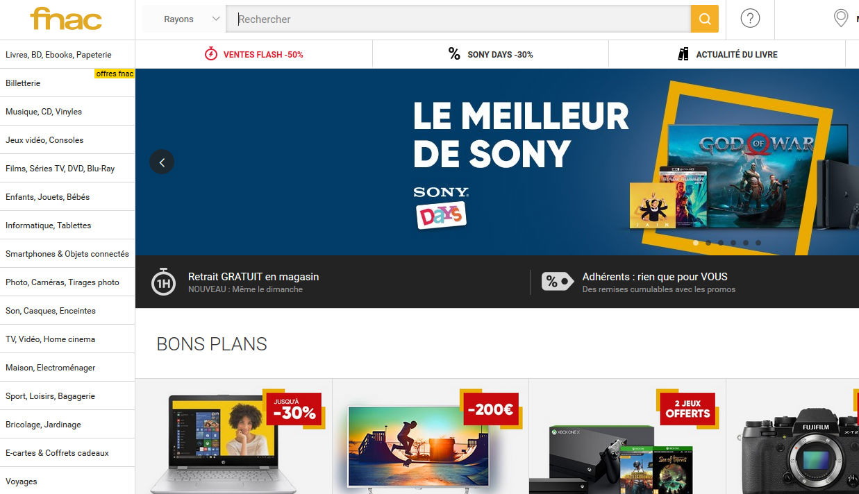859x494 pixels.
Task: Click the percent tag Adhérents icon
Action: click(557, 281)
